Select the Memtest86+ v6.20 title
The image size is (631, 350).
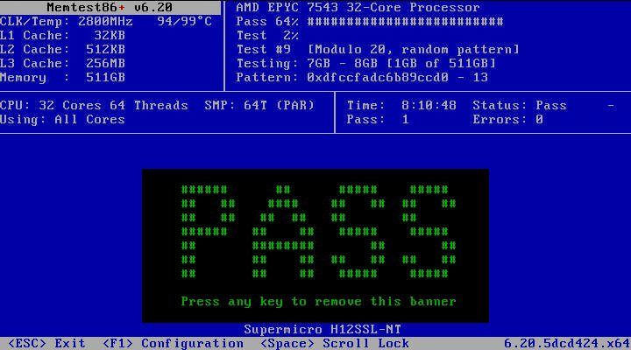click(x=109, y=7)
